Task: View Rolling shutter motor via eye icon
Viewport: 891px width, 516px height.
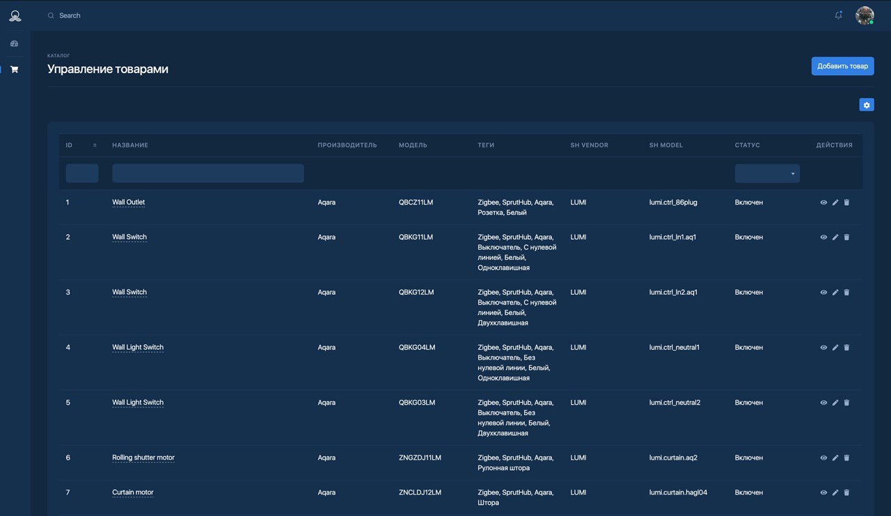Action: point(823,458)
